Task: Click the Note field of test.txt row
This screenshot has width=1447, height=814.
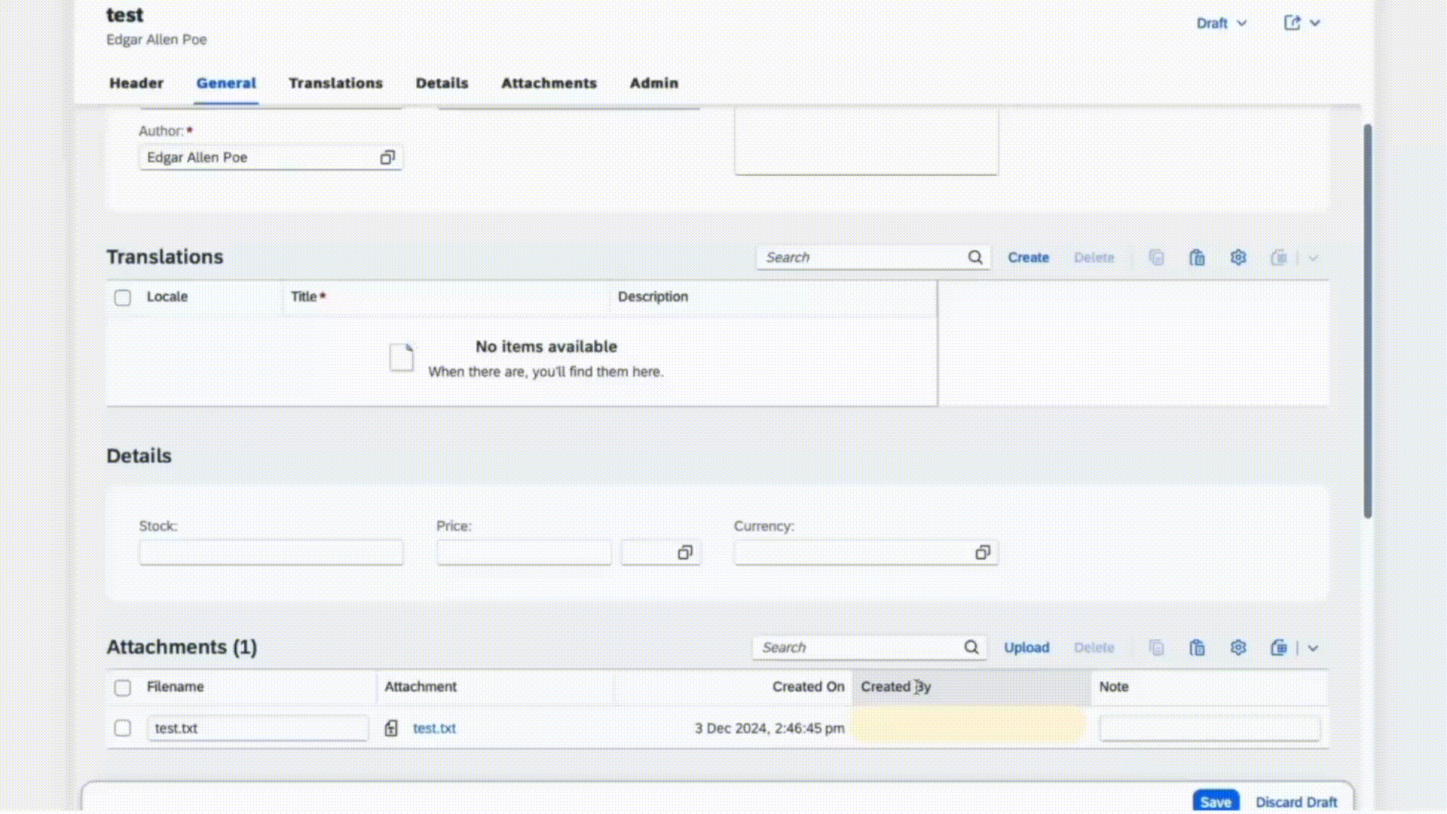Action: [x=1210, y=728]
